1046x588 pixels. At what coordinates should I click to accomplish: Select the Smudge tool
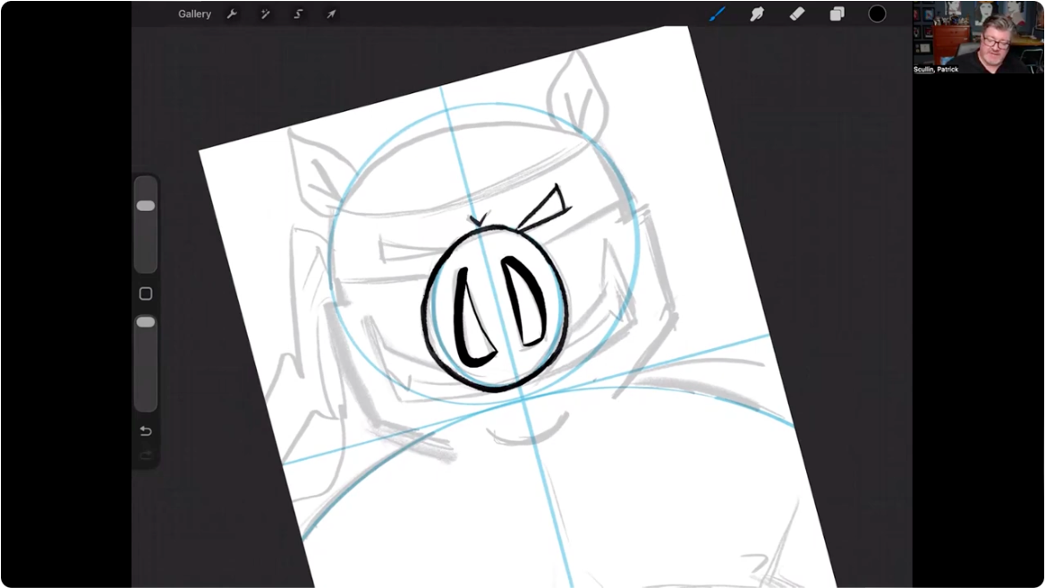click(756, 14)
